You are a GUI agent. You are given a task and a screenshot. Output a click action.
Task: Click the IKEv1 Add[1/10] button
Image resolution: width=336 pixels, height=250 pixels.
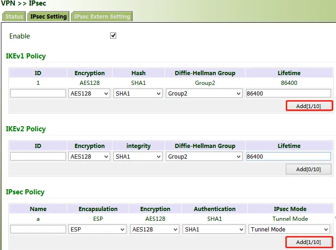pos(309,106)
